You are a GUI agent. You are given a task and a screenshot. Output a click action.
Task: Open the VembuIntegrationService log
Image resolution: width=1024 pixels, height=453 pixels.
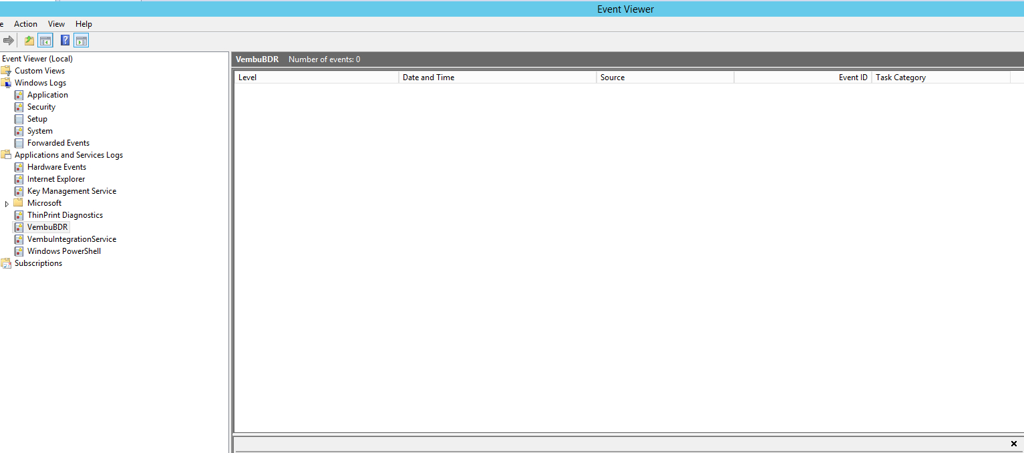(x=71, y=239)
